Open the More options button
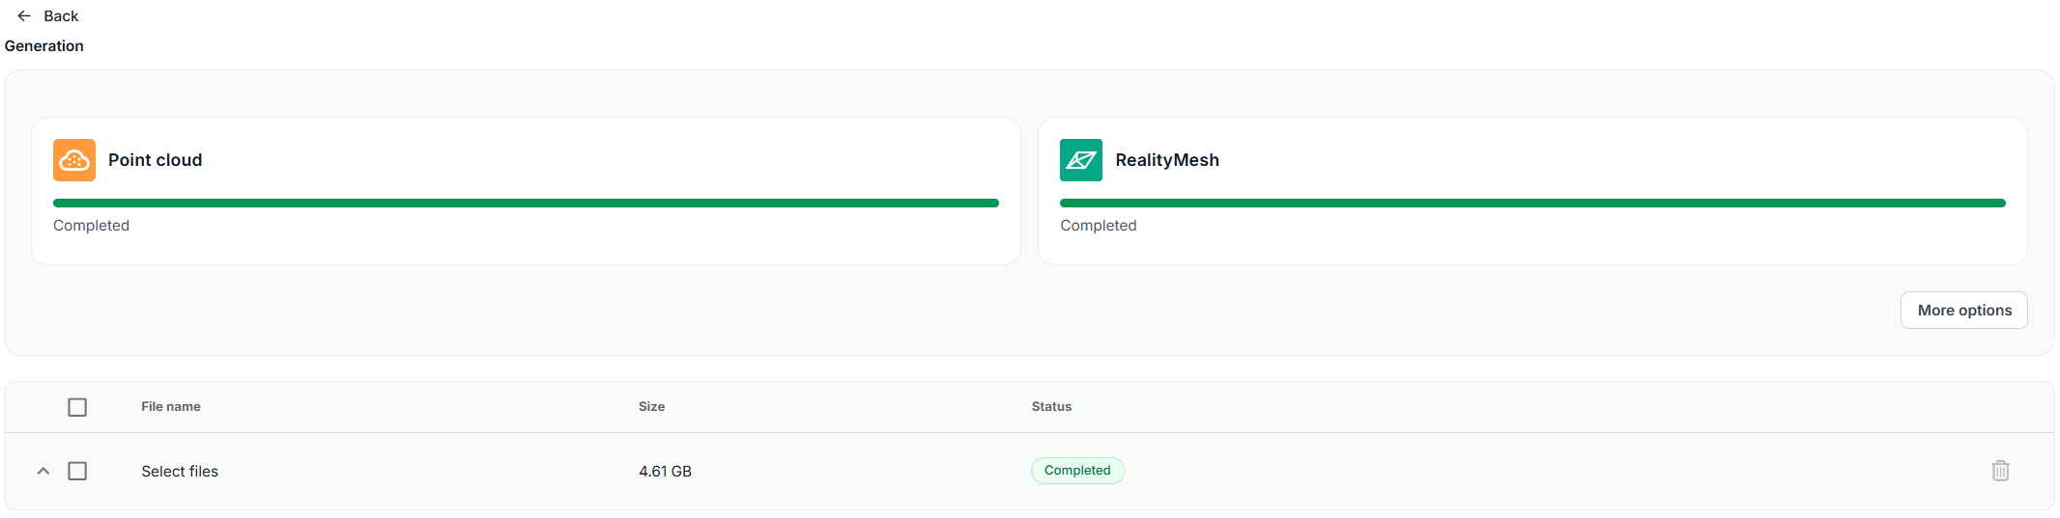 tap(1963, 311)
